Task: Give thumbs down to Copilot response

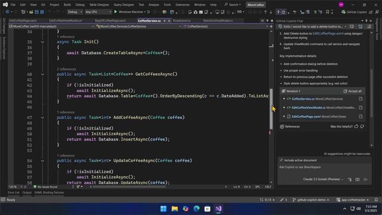Action: 362,127
